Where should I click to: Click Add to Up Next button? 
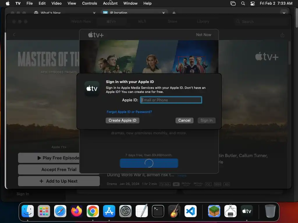point(59,181)
